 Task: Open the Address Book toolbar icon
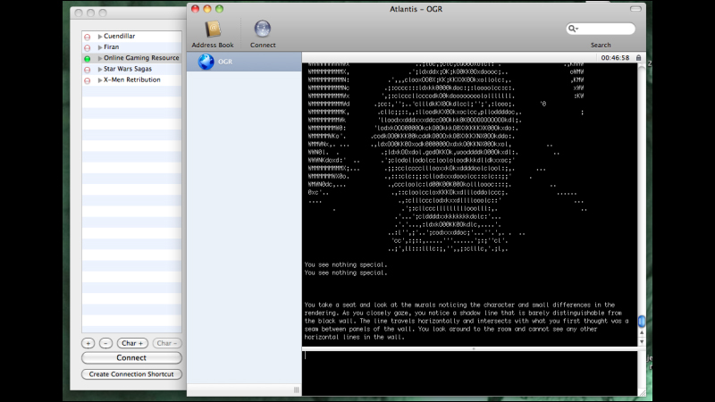tap(213, 29)
